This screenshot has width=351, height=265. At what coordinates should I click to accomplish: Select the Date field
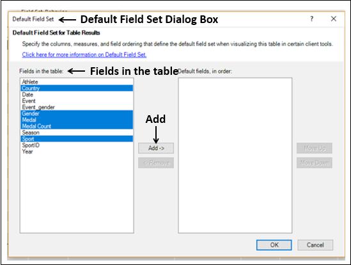[x=77, y=95]
